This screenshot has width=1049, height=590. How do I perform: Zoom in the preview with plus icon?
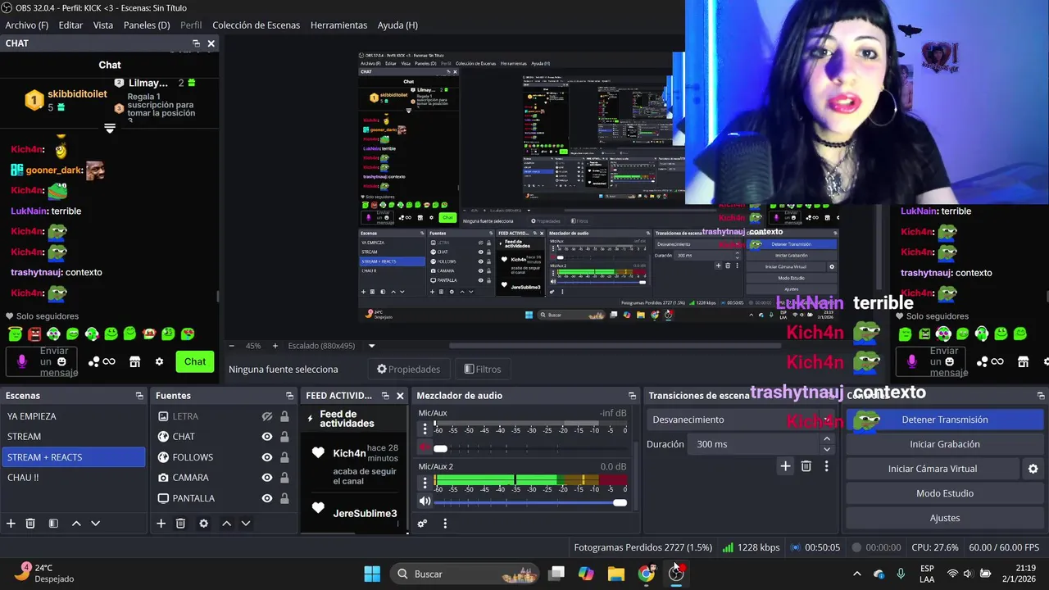(275, 346)
